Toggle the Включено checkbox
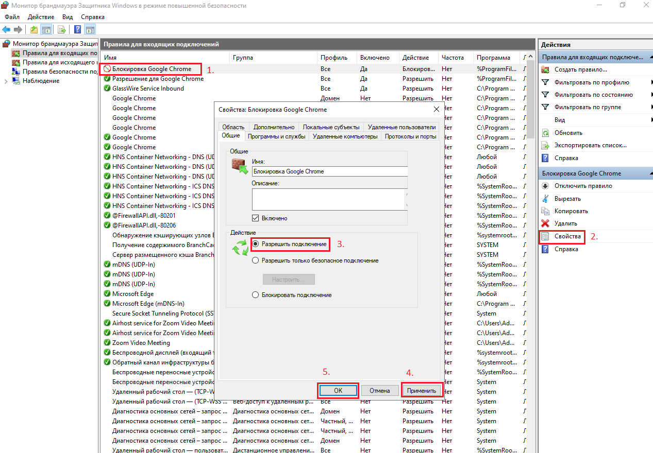Image resolution: width=653 pixels, height=453 pixels. [x=255, y=218]
